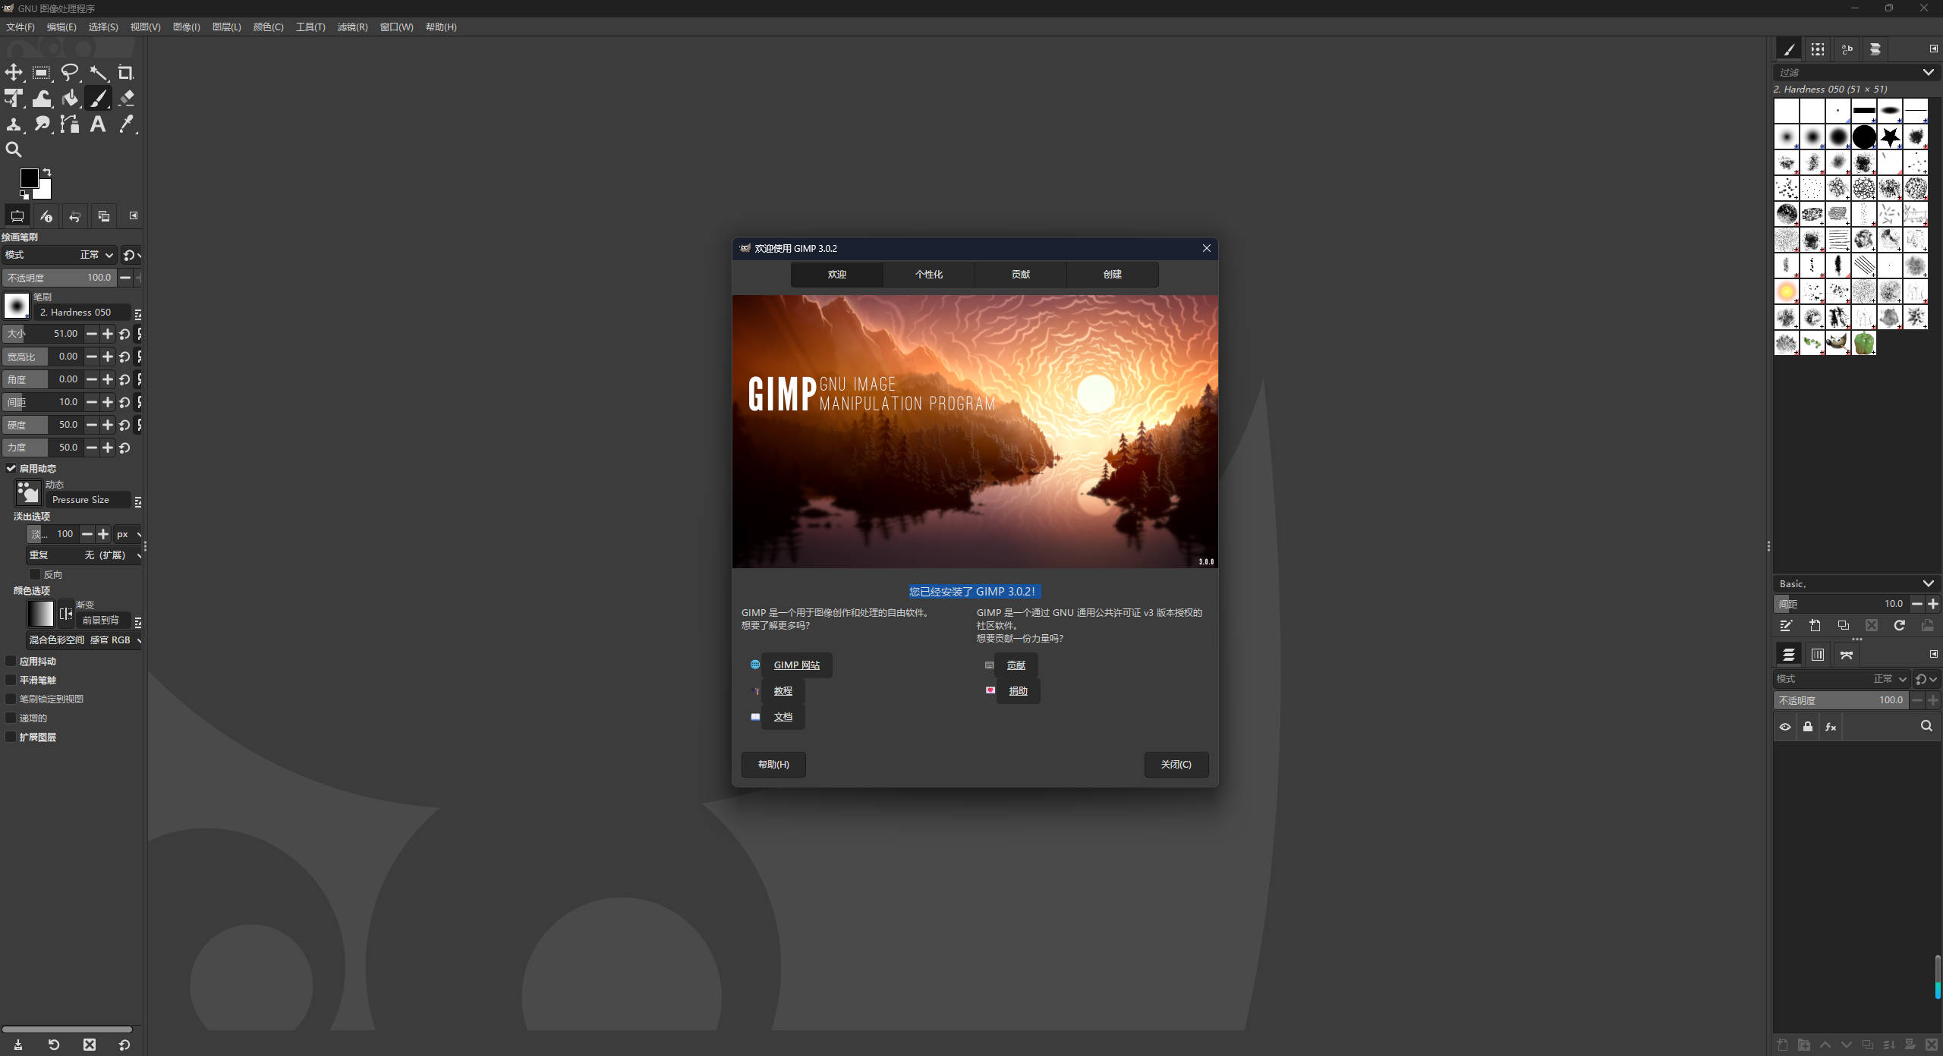Select the Smudge tool

coord(42,124)
